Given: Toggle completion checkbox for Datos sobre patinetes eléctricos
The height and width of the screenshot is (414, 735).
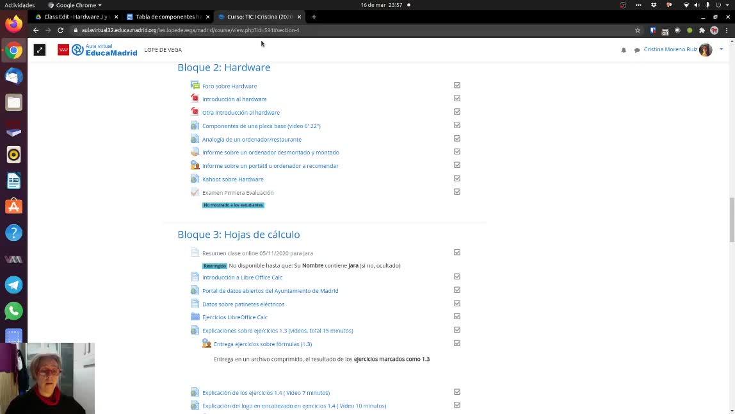Looking at the screenshot, I should (x=457, y=303).
